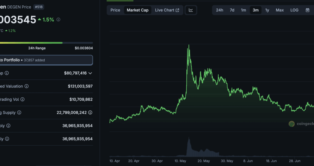Toggle LOG scale on chart
The width and height of the screenshot is (314, 166).
point(294,10)
